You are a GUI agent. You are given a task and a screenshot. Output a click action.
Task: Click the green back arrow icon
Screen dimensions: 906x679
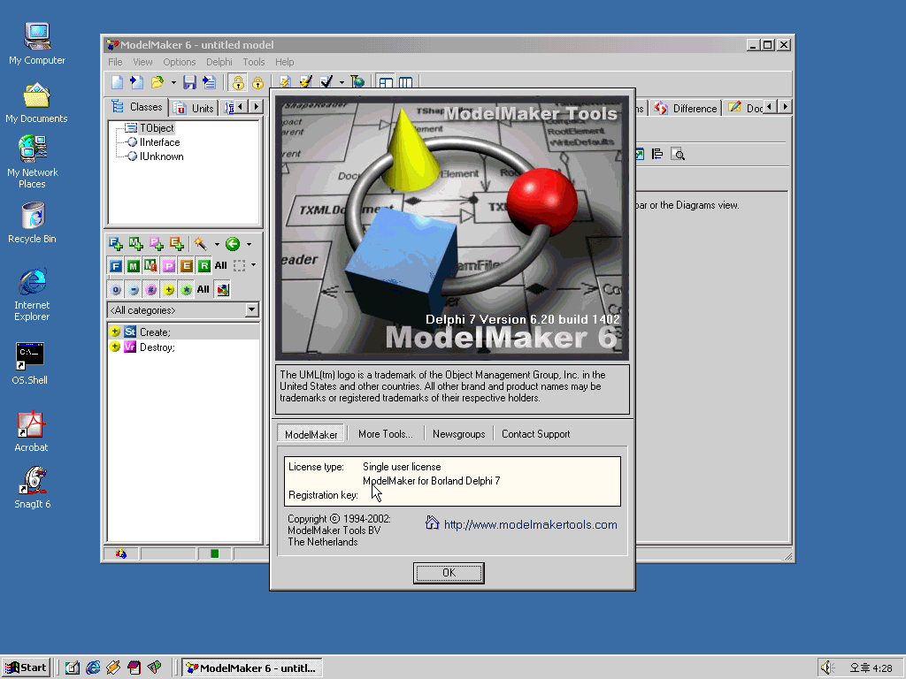(232, 244)
